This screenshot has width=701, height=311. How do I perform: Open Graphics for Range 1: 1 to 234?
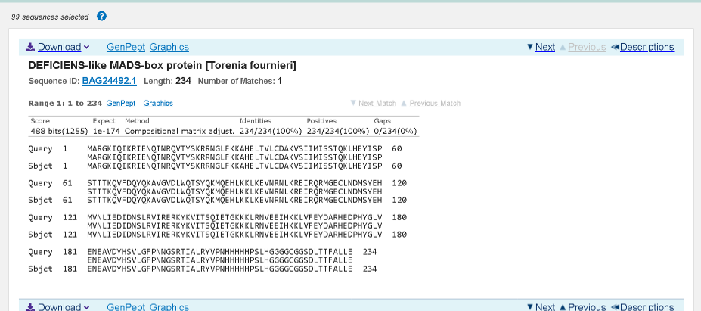(158, 104)
